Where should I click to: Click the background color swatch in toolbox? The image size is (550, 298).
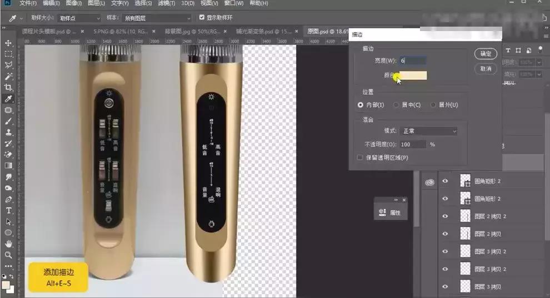click(11, 290)
